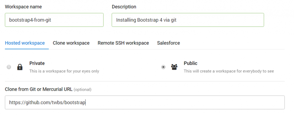Click the bold Private option label
The image size is (294, 115).
tap(37, 63)
